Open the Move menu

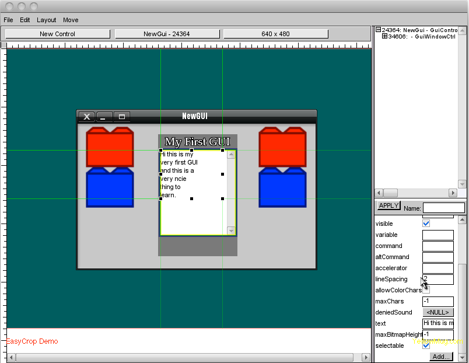(71, 20)
